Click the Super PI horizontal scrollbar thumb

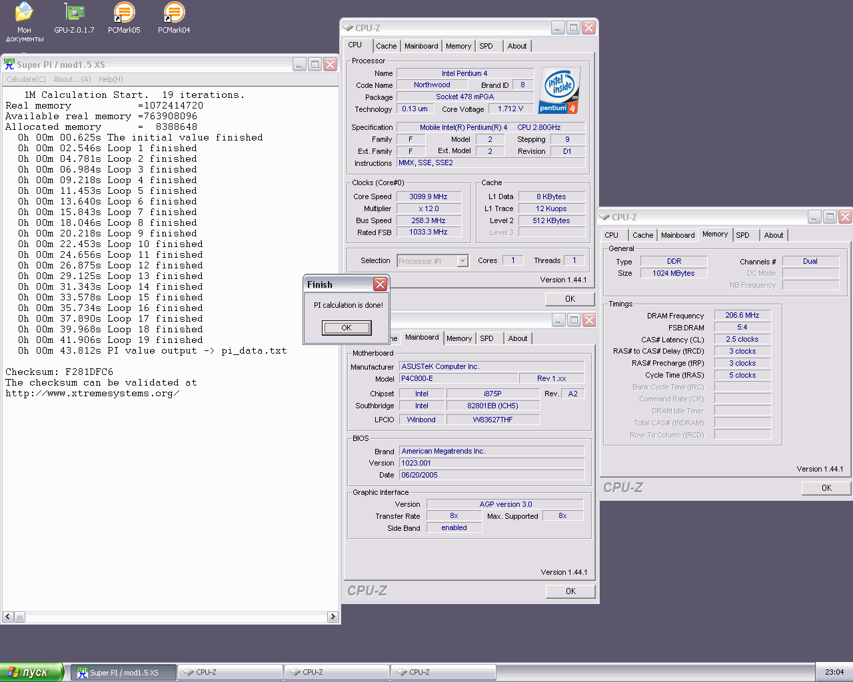pos(19,617)
